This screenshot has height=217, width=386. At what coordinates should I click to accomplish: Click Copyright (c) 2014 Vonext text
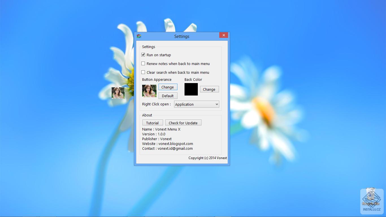(x=208, y=158)
